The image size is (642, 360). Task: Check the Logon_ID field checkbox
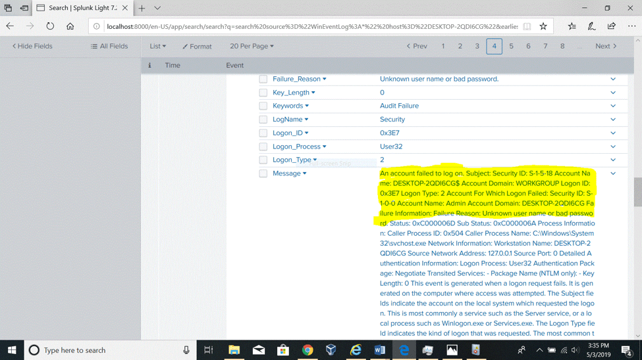(x=263, y=133)
